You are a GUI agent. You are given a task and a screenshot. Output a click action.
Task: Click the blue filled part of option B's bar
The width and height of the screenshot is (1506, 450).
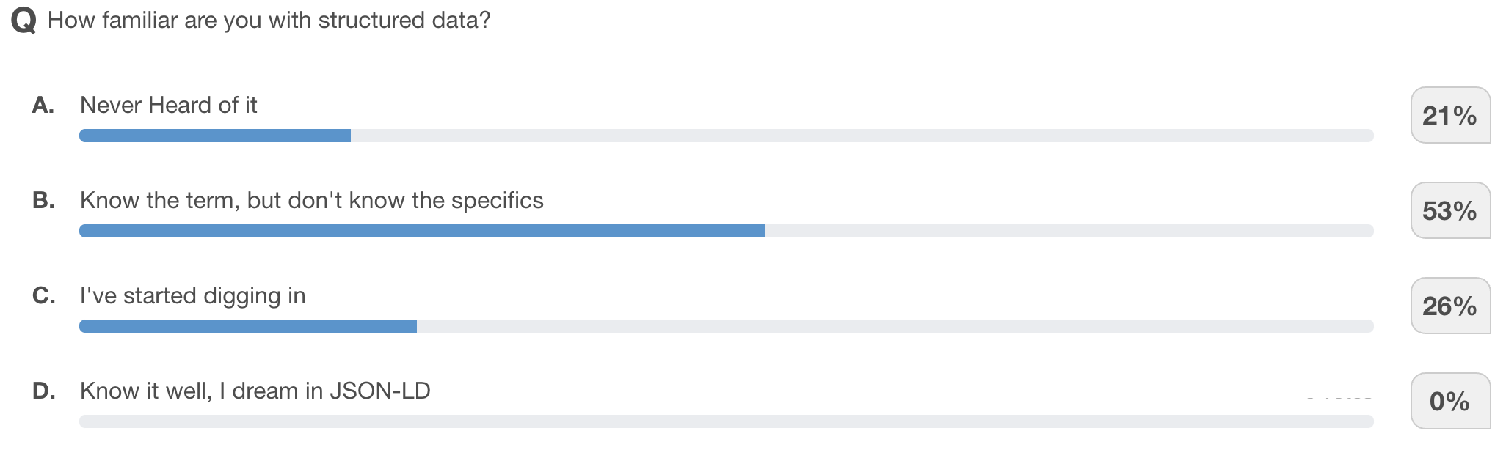pyautogui.click(x=421, y=231)
